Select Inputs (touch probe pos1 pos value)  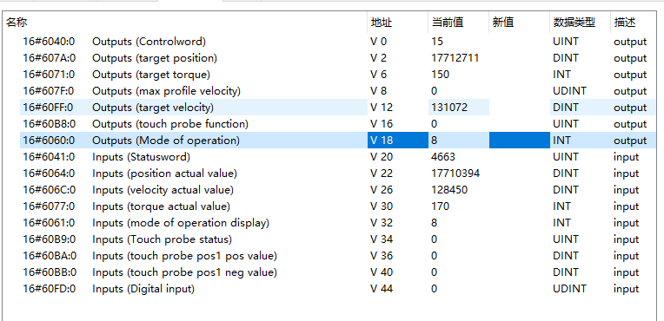click(x=338, y=256)
